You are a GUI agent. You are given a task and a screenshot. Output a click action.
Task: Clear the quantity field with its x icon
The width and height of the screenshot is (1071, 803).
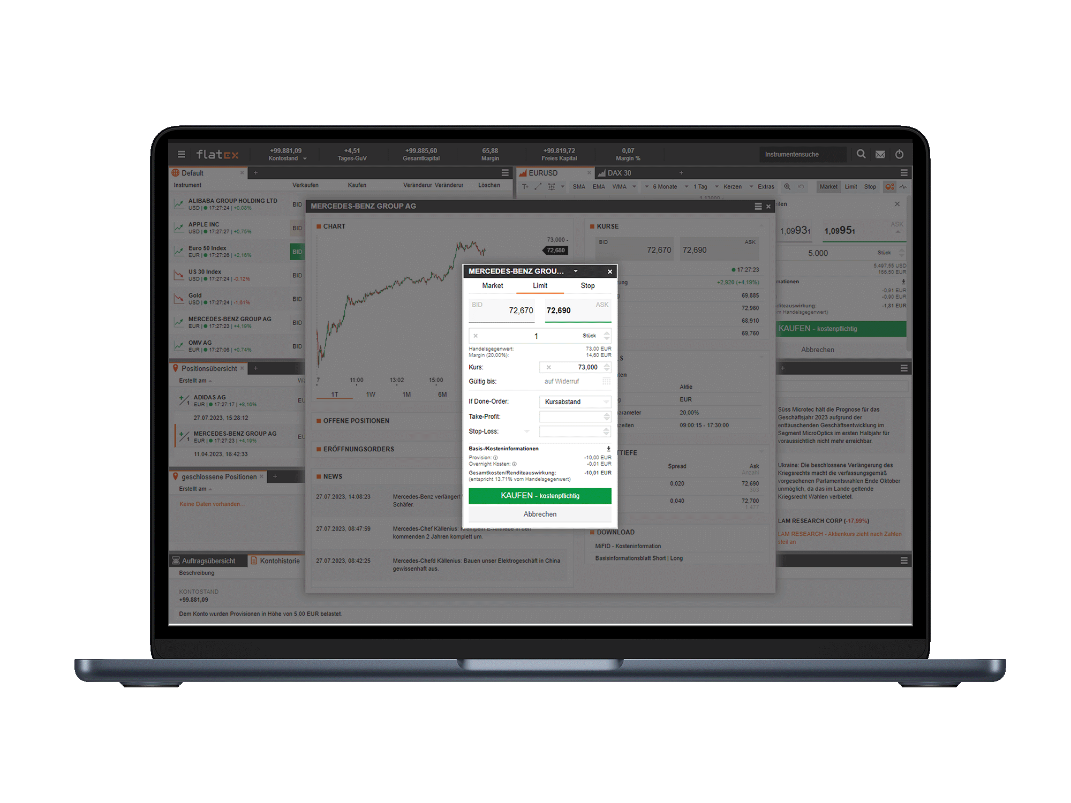click(x=476, y=336)
